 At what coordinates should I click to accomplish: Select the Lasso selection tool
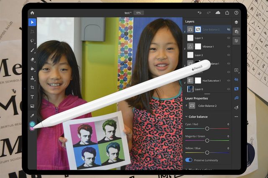(32, 41)
